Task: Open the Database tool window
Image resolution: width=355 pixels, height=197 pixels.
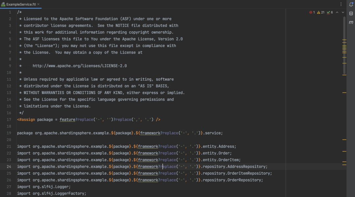Action: click(351, 13)
